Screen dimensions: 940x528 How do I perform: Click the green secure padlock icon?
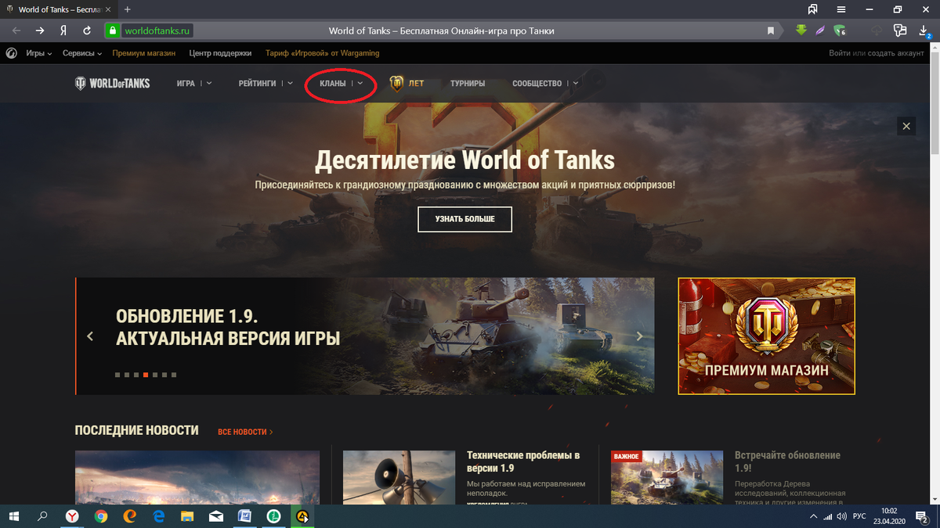113,31
